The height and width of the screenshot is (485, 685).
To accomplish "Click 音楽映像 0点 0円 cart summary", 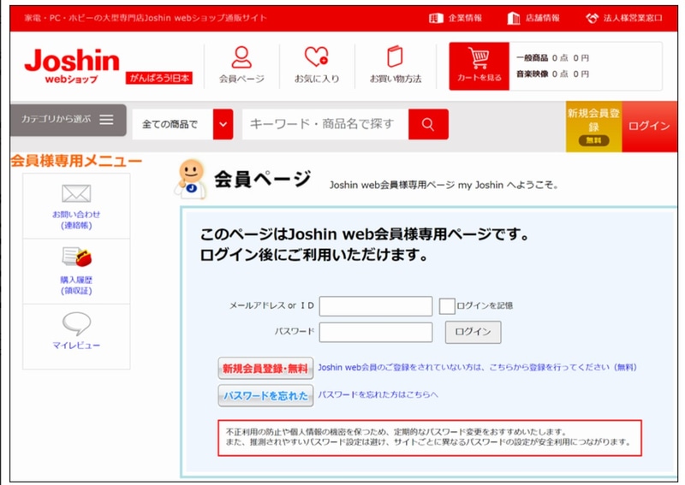I will point(552,74).
